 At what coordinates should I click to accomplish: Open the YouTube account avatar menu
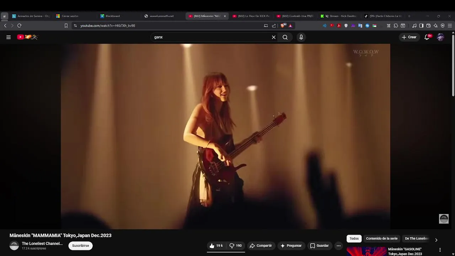click(x=440, y=37)
